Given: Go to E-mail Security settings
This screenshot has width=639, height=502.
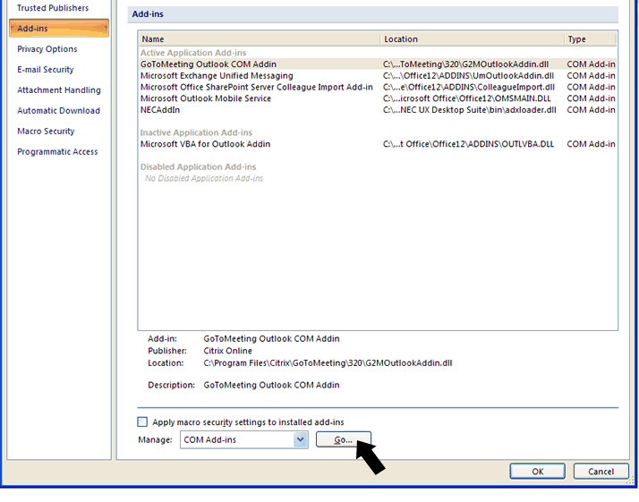Looking at the screenshot, I should coord(46,69).
